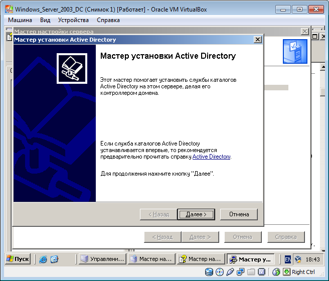The height and width of the screenshot is (281, 329).
Task: Launch Internet Explorer from quick launch
Action: (x=43, y=259)
